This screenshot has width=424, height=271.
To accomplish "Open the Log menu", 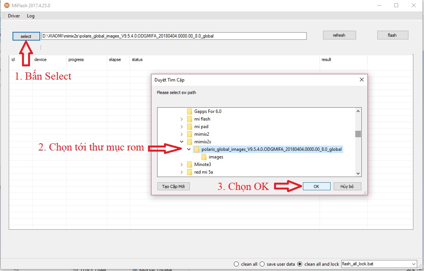I will click(30, 16).
